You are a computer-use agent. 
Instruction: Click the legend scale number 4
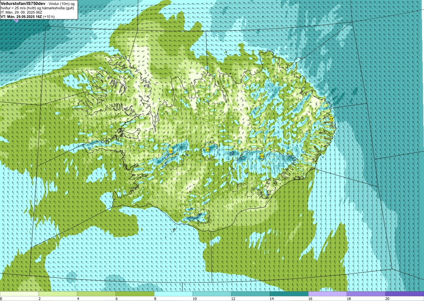[78, 299]
